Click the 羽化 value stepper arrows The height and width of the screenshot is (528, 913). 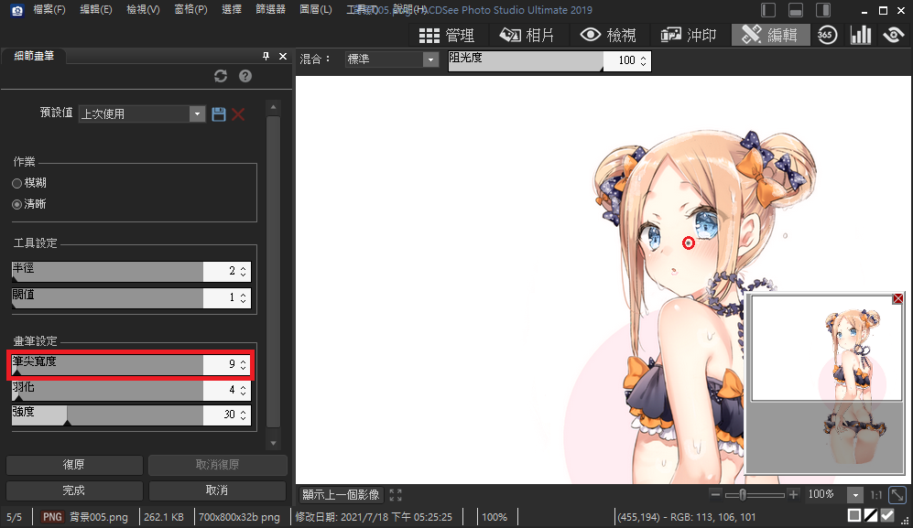(x=244, y=390)
